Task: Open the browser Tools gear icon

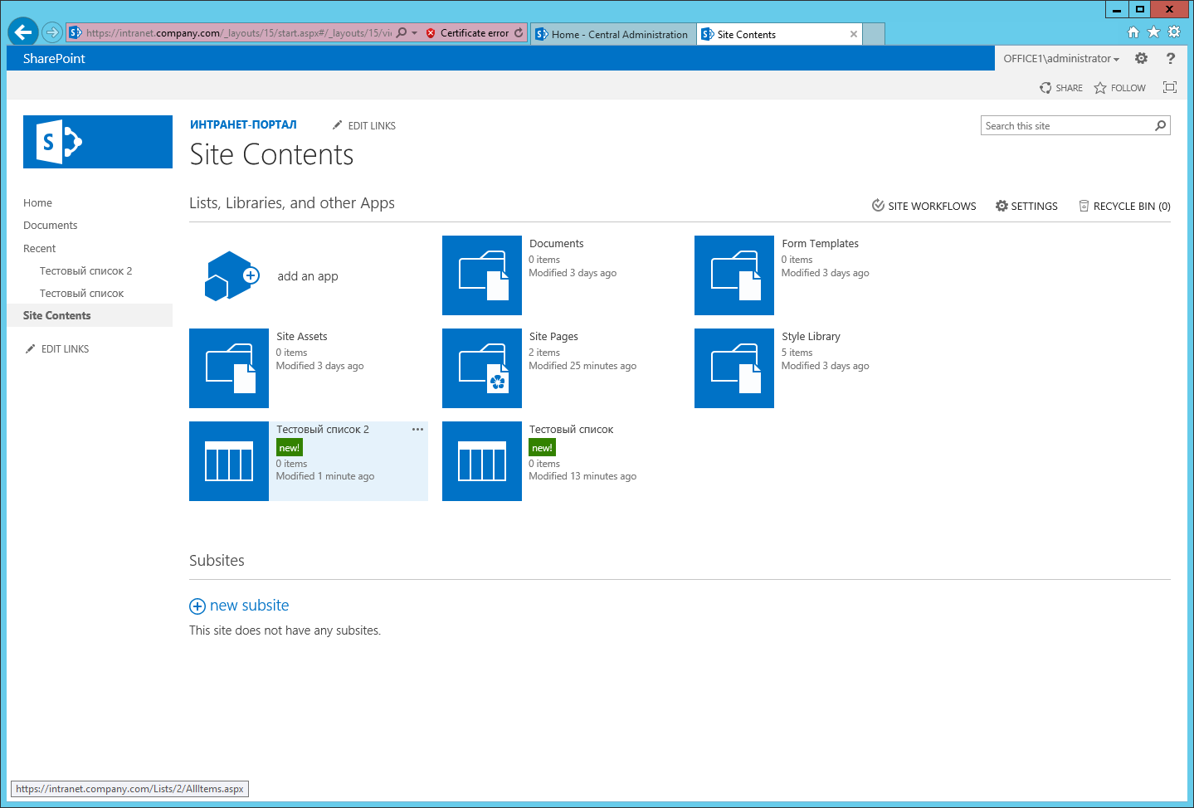Action: 1174,32
